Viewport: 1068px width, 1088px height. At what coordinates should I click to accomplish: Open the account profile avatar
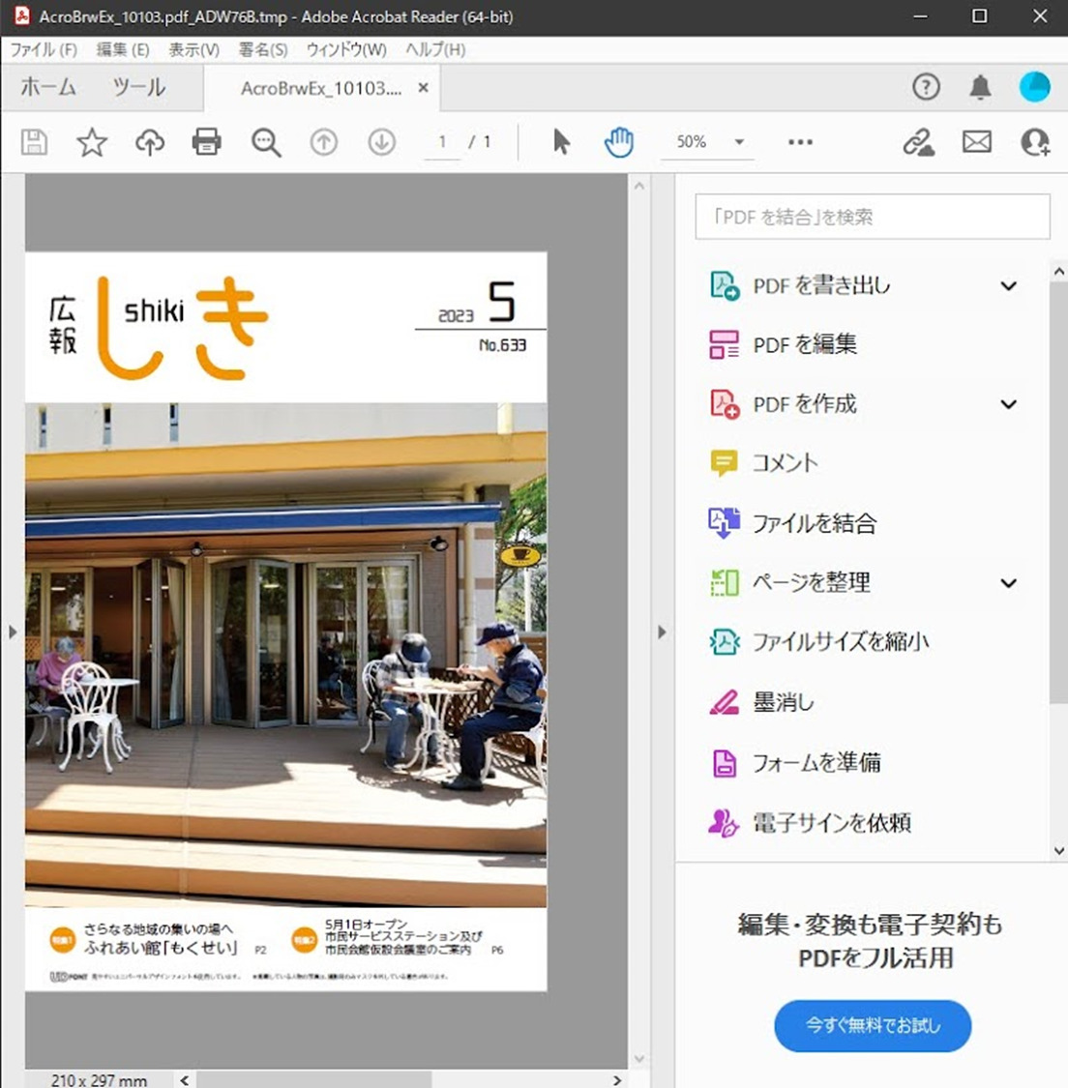(x=1035, y=87)
